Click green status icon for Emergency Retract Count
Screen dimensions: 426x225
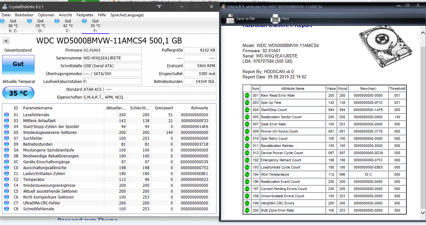(x=247, y=160)
